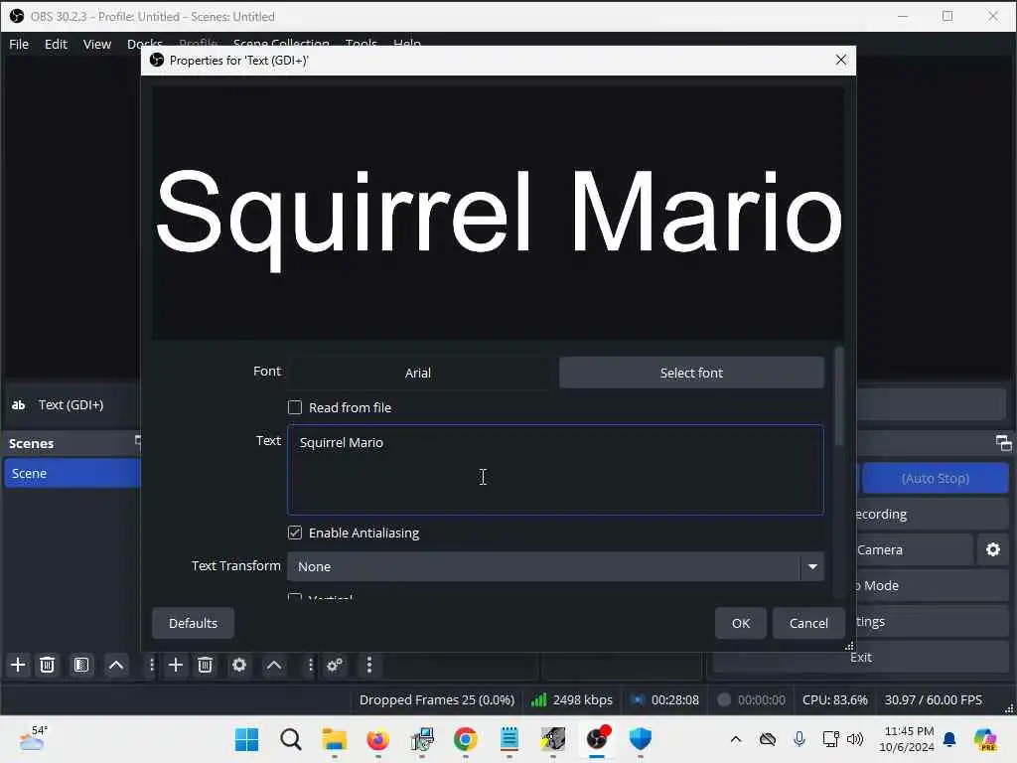Open the taskbar clock showing 11:45 PM
Image resolution: width=1017 pixels, height=763 pixels.
(908, 739)
